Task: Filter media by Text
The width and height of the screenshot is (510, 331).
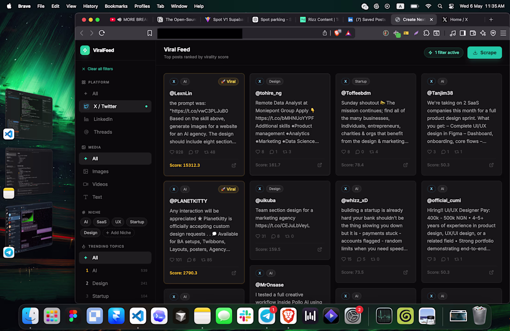Action: pos(115,197)
